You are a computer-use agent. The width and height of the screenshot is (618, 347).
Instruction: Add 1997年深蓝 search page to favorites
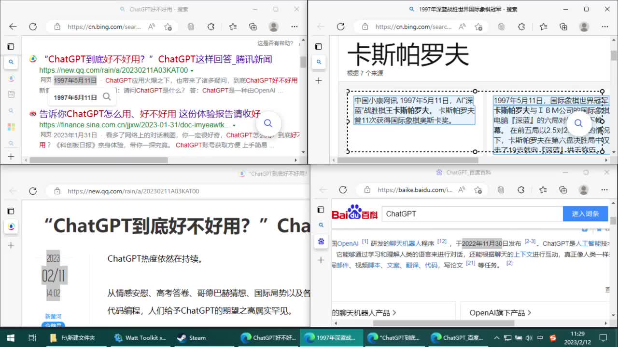point(478,27)
